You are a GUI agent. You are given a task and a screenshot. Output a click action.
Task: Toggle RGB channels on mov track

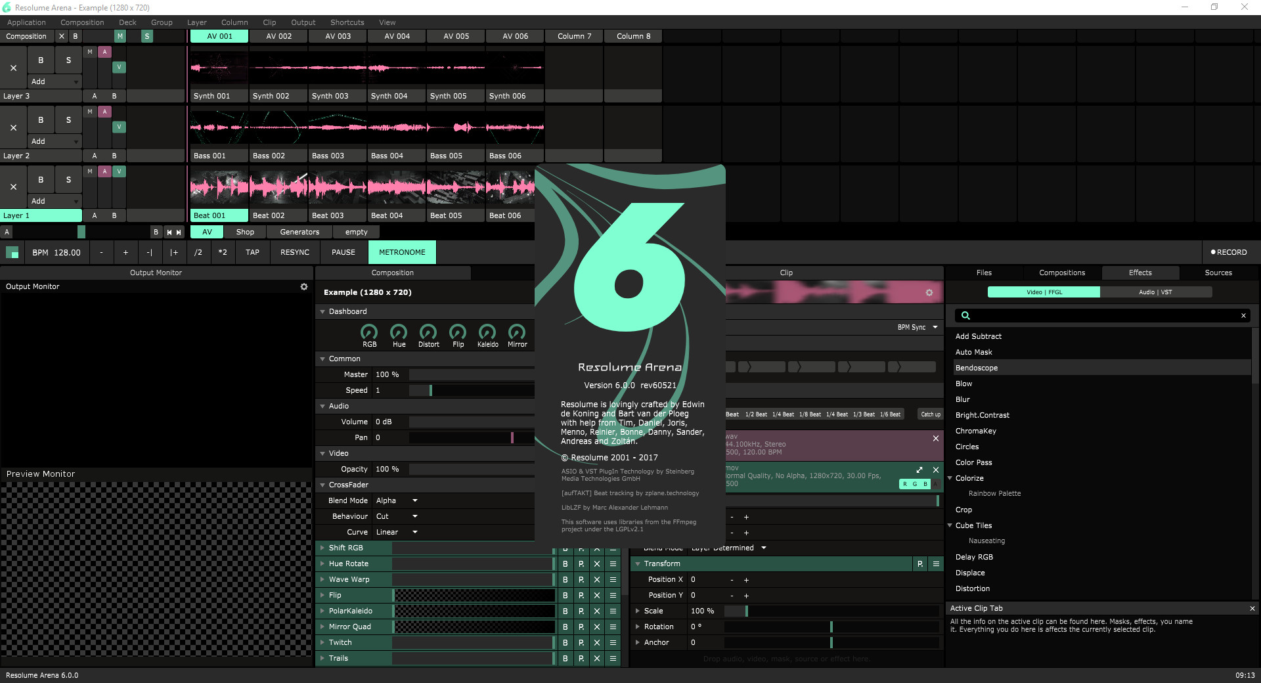click(914, 484)
